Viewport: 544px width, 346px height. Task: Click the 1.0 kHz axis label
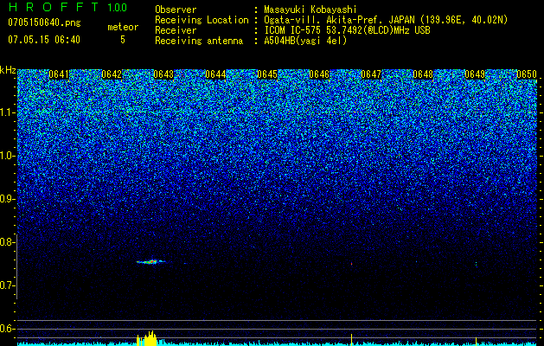[7, 156]
